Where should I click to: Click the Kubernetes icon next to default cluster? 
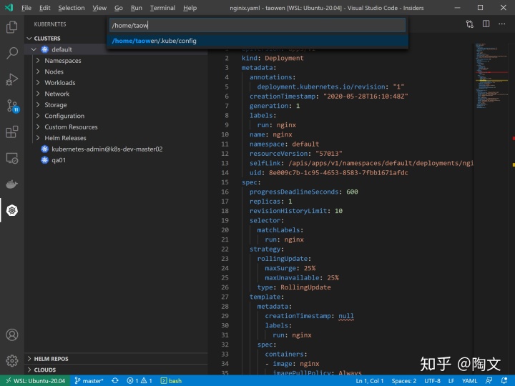click(x=44, y=49)
